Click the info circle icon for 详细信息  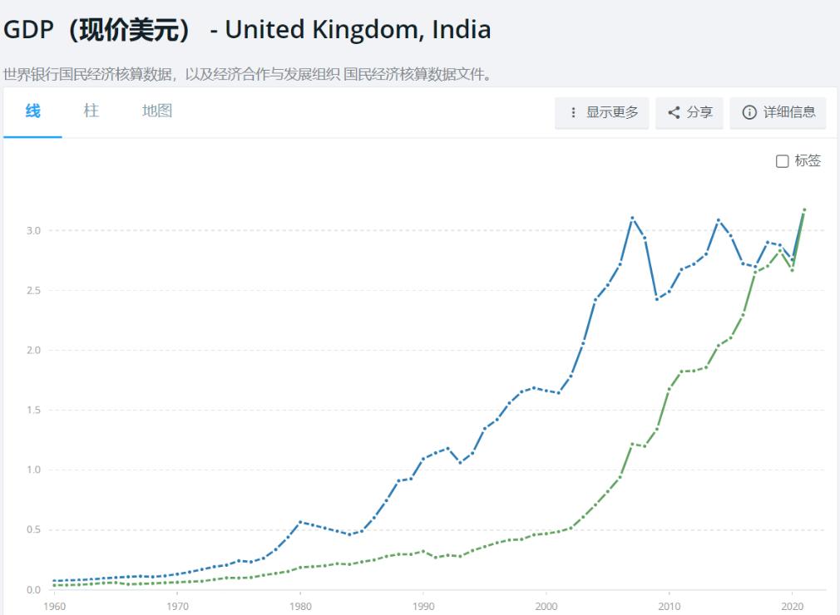749,112
